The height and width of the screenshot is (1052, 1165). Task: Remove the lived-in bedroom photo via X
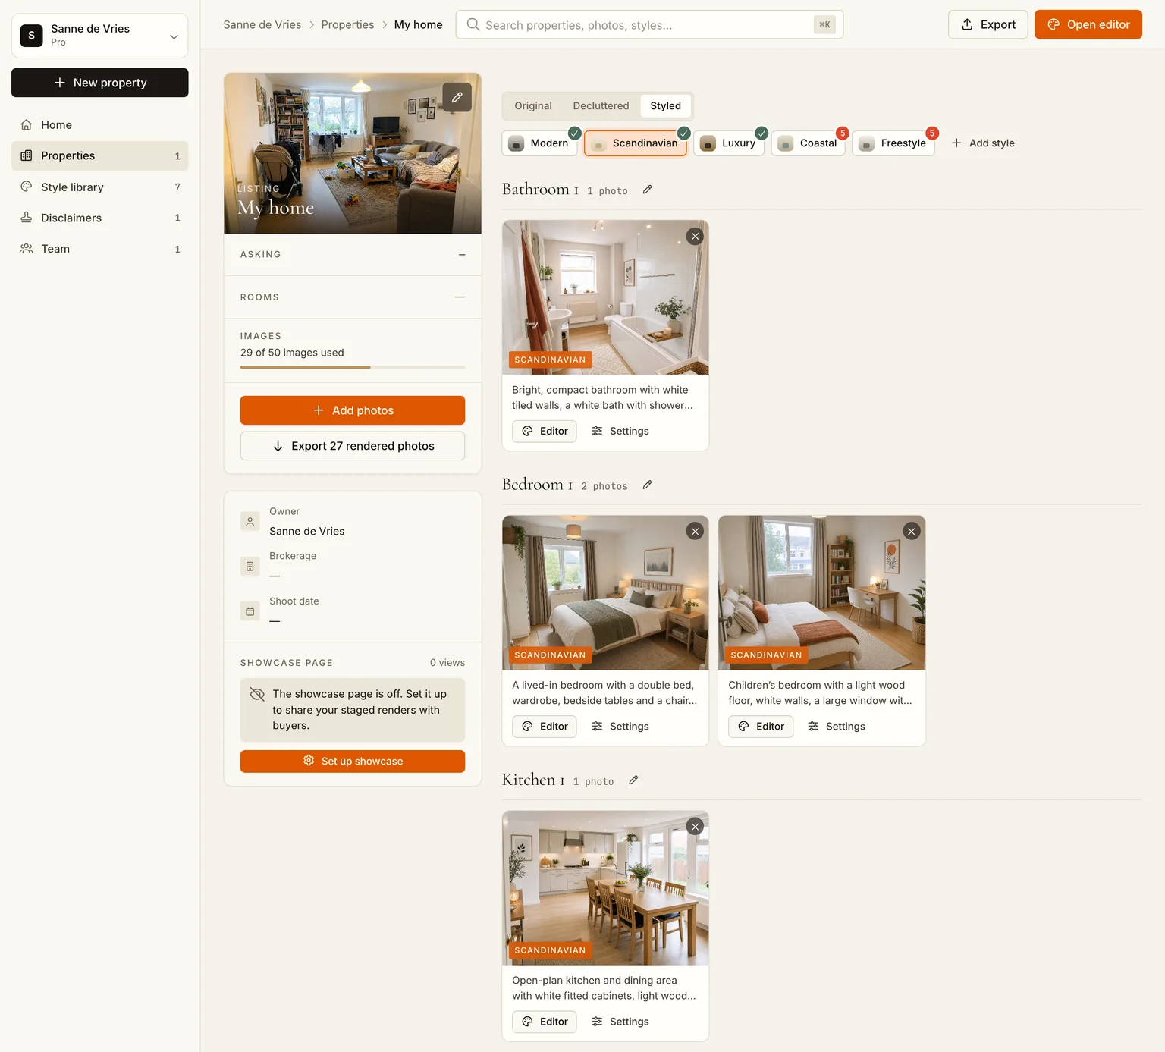(x=695, y=531)
